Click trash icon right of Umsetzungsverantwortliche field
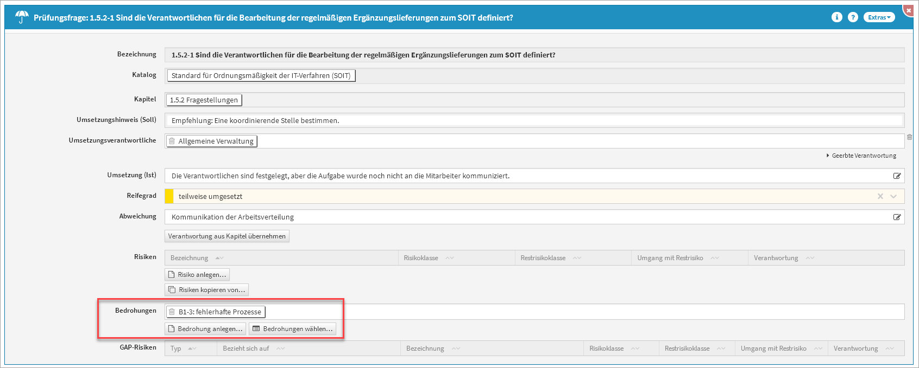The image size is (919, 368). [x=909, y=138]
